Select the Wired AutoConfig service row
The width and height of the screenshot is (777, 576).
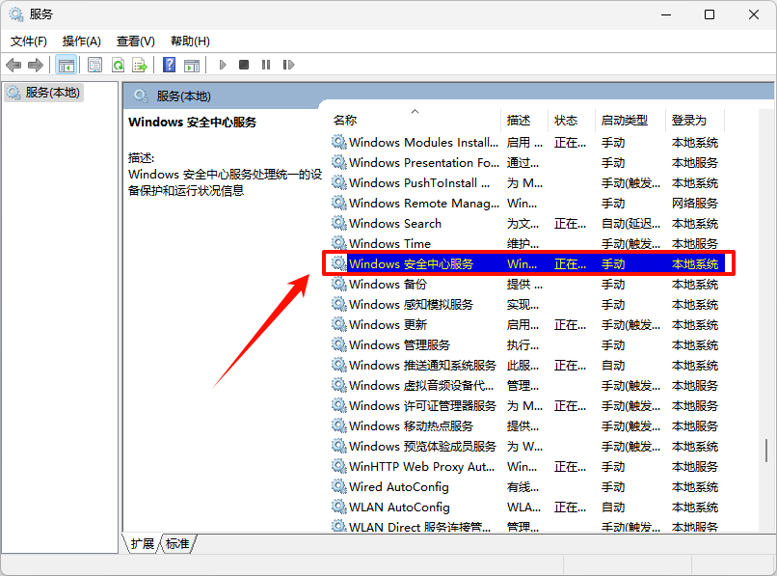527,487
